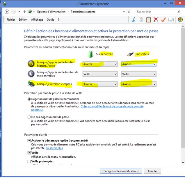Click the search magnifier icon

(179, 12)
